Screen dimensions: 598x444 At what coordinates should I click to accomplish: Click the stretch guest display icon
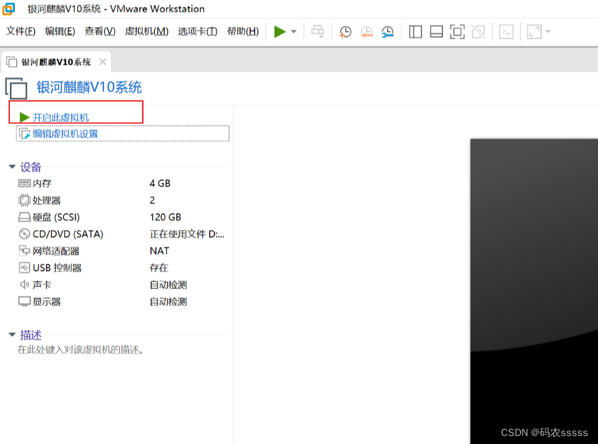pos(534,32)
